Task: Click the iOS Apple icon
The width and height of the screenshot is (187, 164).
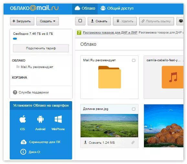Action: 23,119
